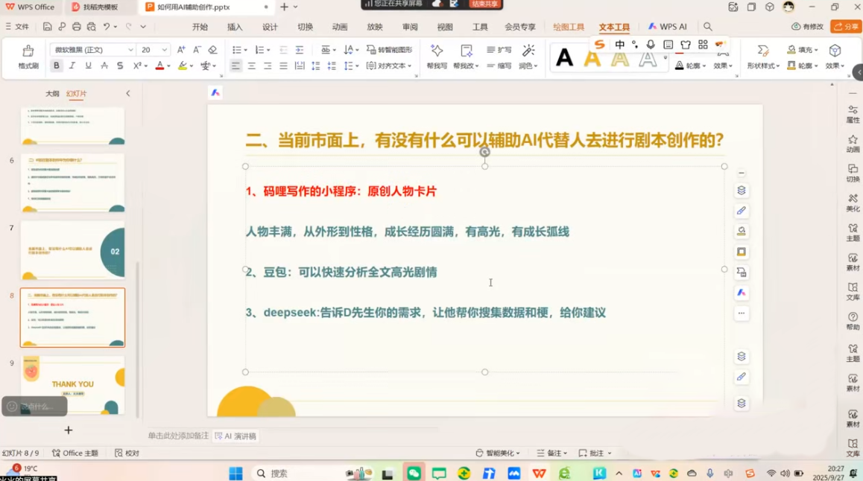The width and height of the screenshot is (863, 481).
Task: Click the increase font size icon
Action: [181, 50]
